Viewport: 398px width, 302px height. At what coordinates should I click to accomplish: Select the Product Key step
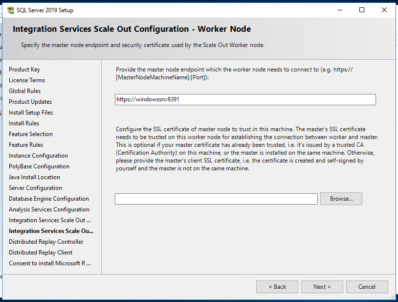tap(24, 70)
